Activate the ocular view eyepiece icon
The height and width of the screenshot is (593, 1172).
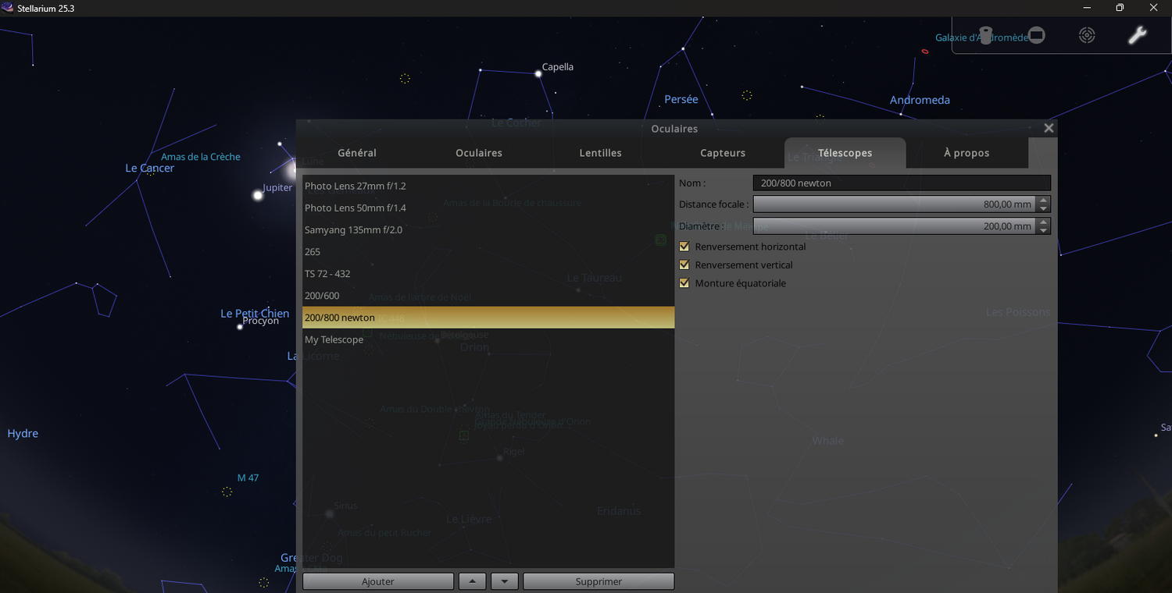click(x=985, y=35)
